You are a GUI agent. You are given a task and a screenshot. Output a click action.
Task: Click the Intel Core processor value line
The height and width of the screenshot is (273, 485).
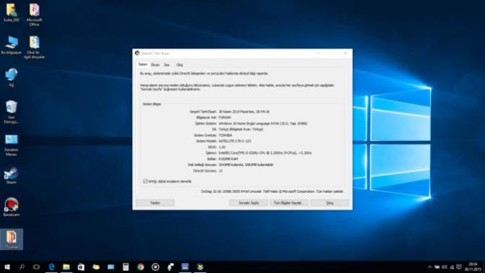coord(265,153)
